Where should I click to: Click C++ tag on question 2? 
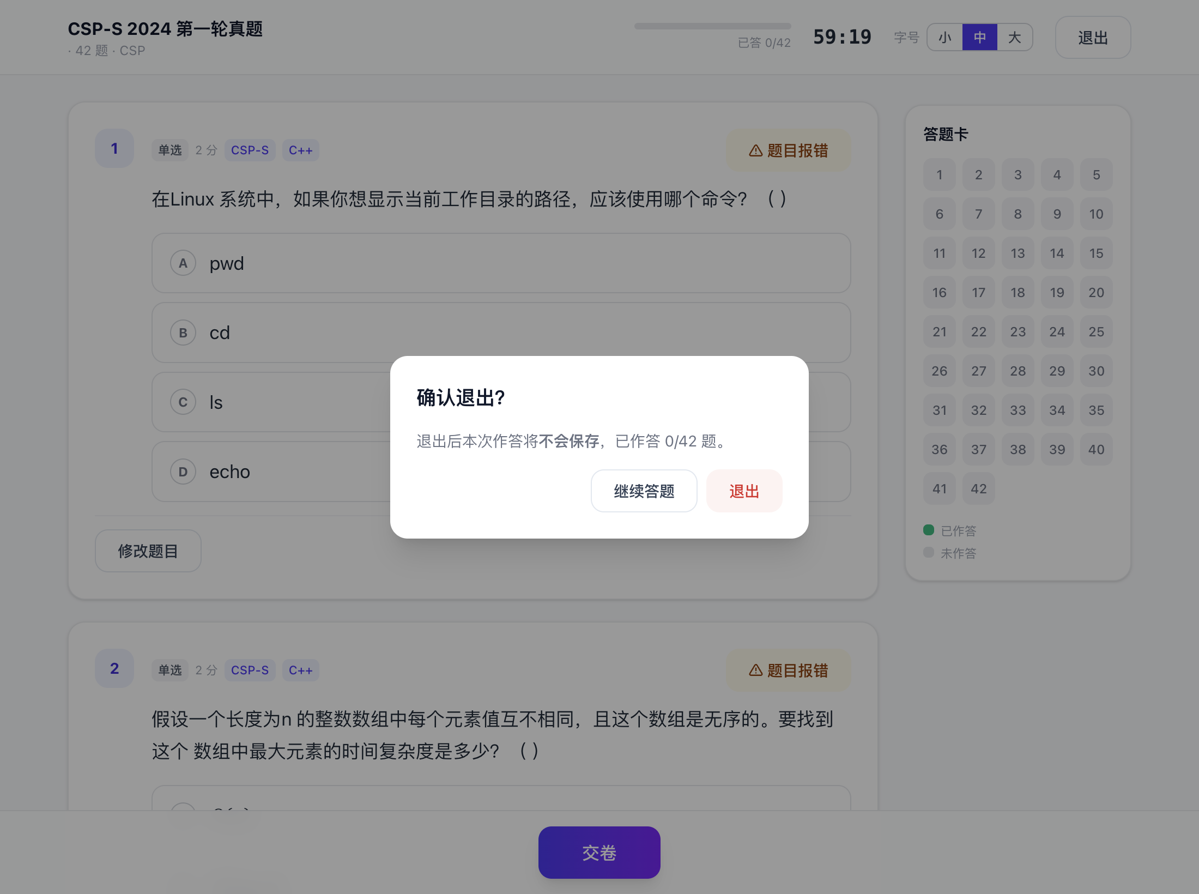coord(301,670)
